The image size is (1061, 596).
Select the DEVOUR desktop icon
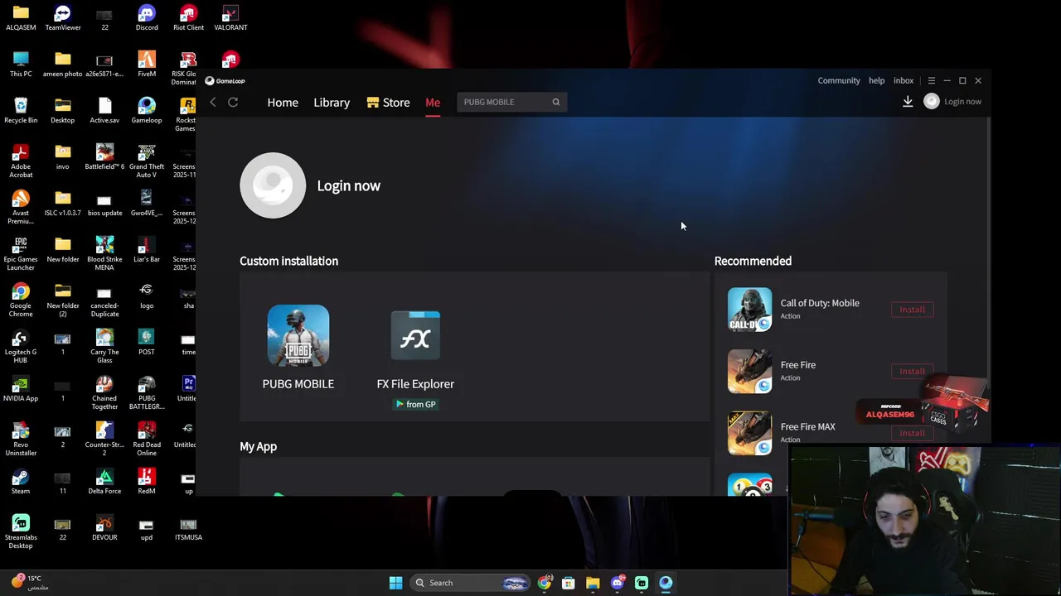104,528
